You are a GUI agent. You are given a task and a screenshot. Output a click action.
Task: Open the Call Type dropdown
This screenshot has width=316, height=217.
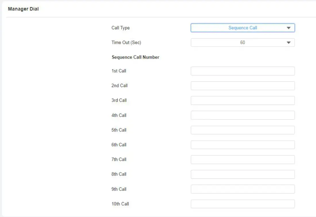(x=243, y=28)
